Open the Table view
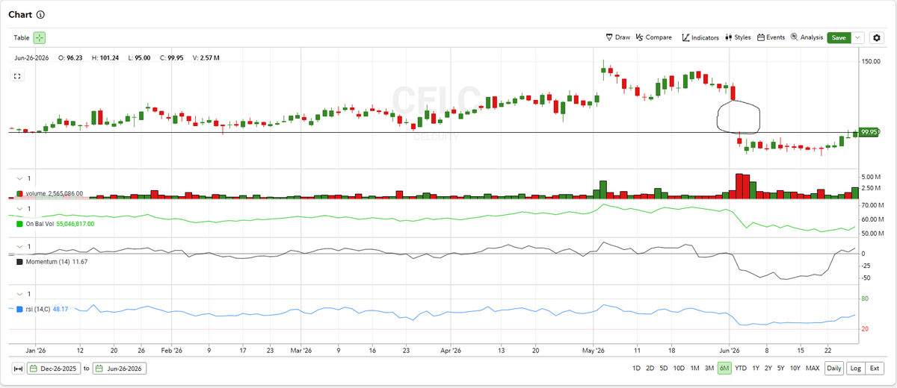This screenshot has height=388, width=897. 21,37
